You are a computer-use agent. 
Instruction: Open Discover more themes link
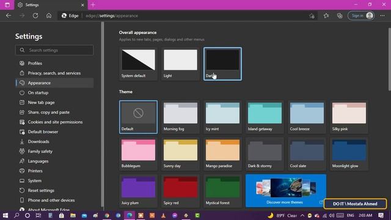coord(286,191)
